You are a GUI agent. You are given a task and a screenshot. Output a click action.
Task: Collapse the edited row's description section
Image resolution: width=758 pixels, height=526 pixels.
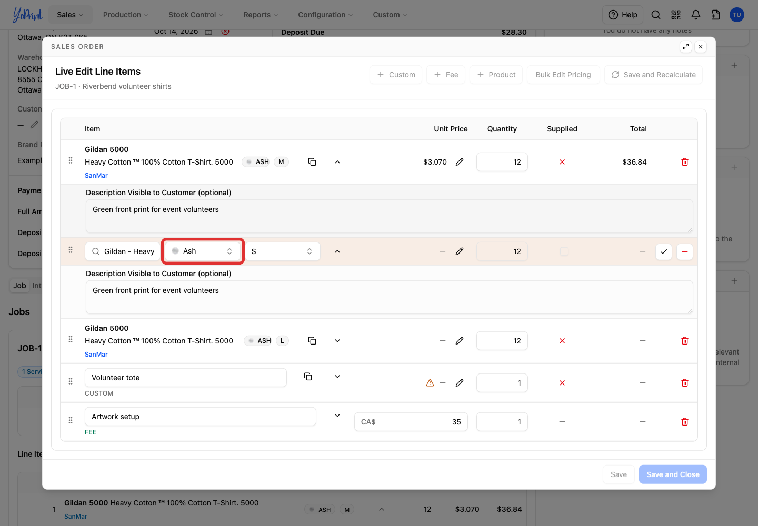tap(337, 251)
